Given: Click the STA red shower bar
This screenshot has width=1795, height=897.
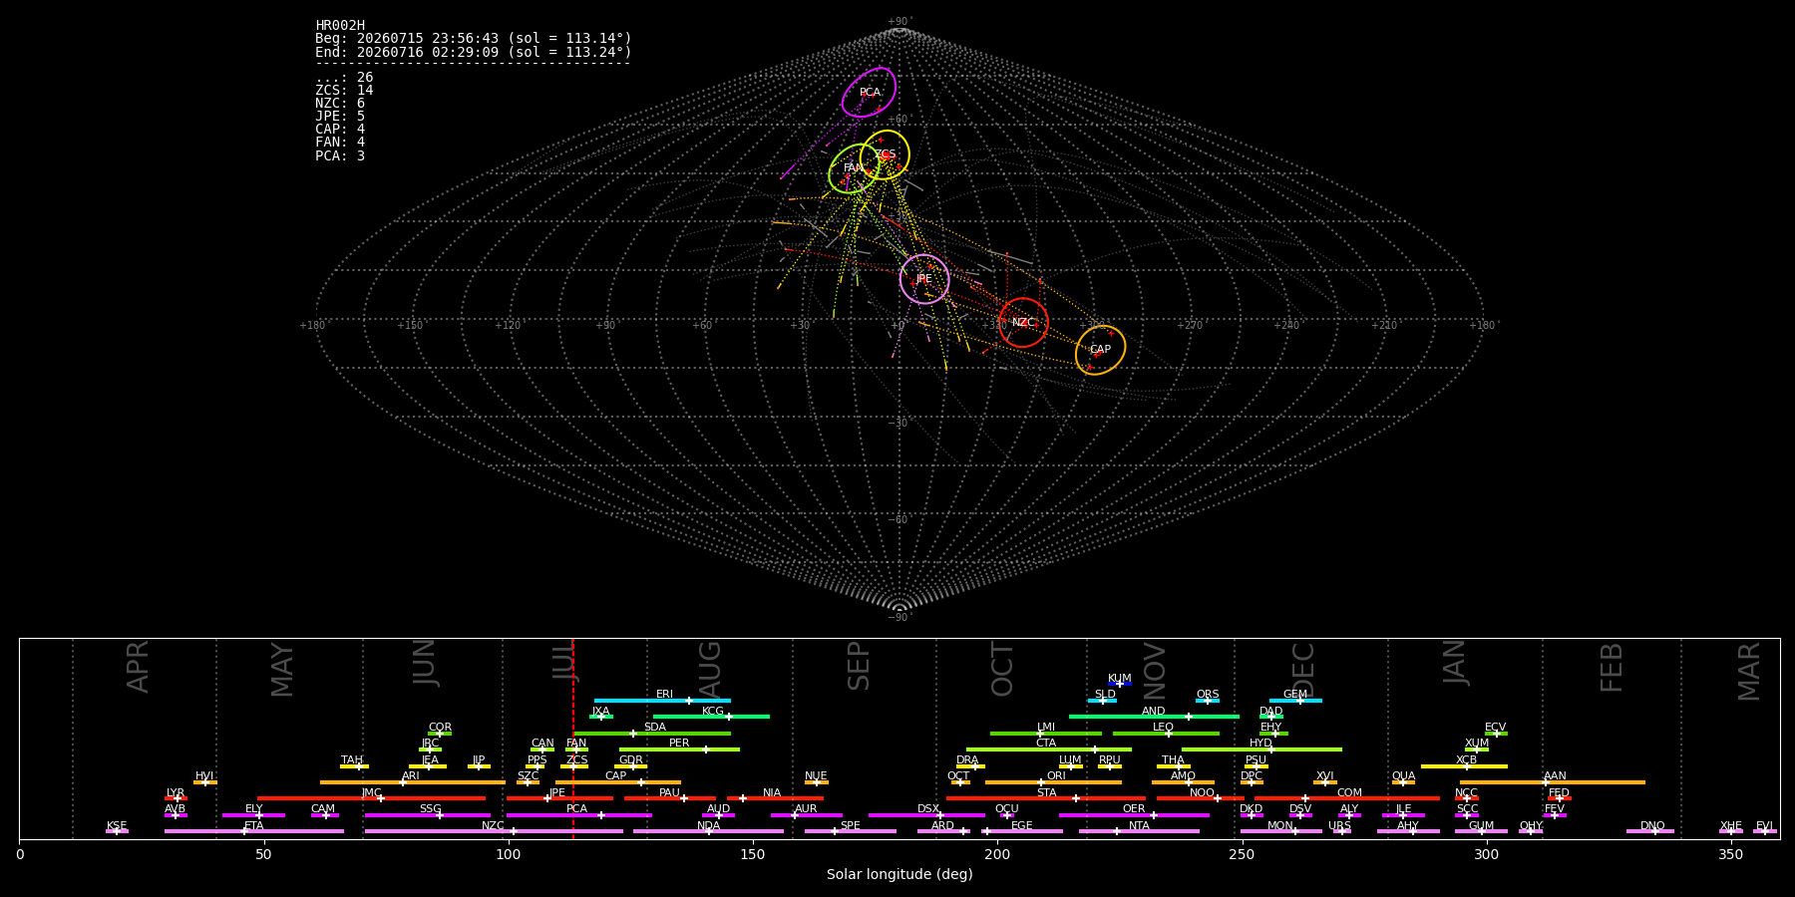Looking at the screenshot, I should (1046, 798).
